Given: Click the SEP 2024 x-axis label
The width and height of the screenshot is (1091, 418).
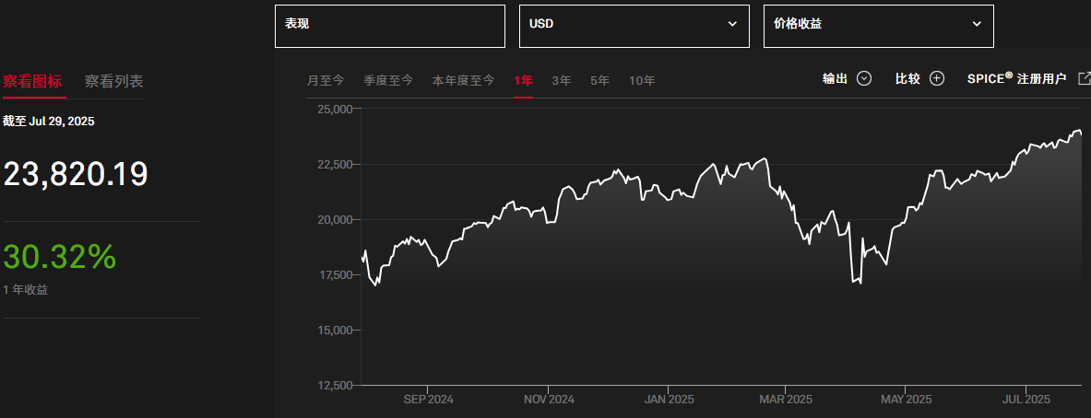Looking at the screenshot, I should point(429,400).
